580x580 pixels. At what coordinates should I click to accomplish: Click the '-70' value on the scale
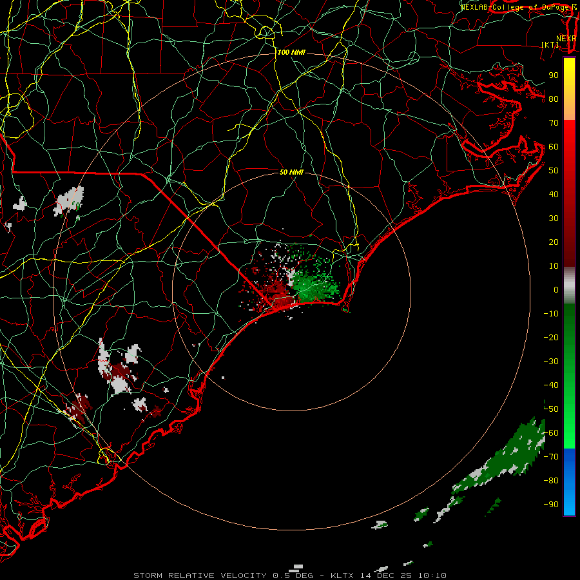551,457
